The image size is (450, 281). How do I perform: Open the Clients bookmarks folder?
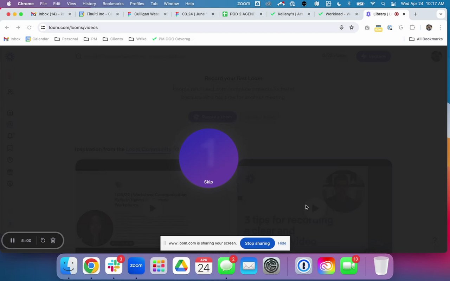113,39
